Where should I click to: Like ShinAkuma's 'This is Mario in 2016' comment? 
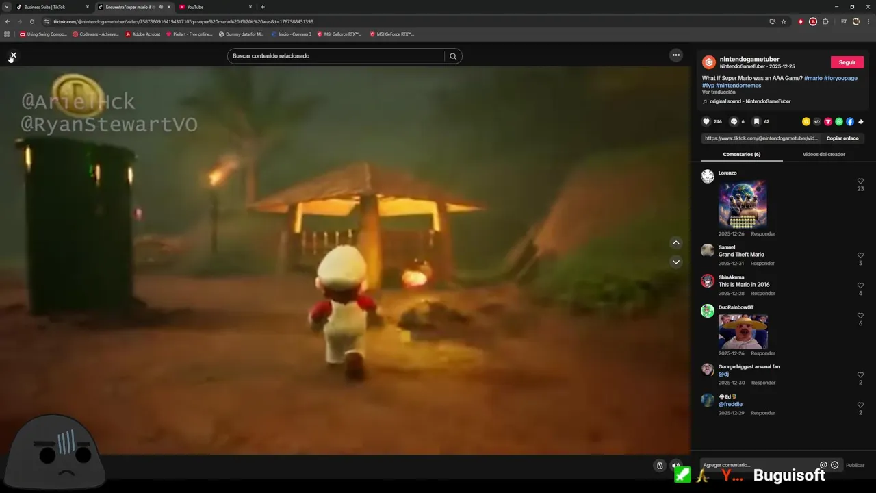[860, 286]
